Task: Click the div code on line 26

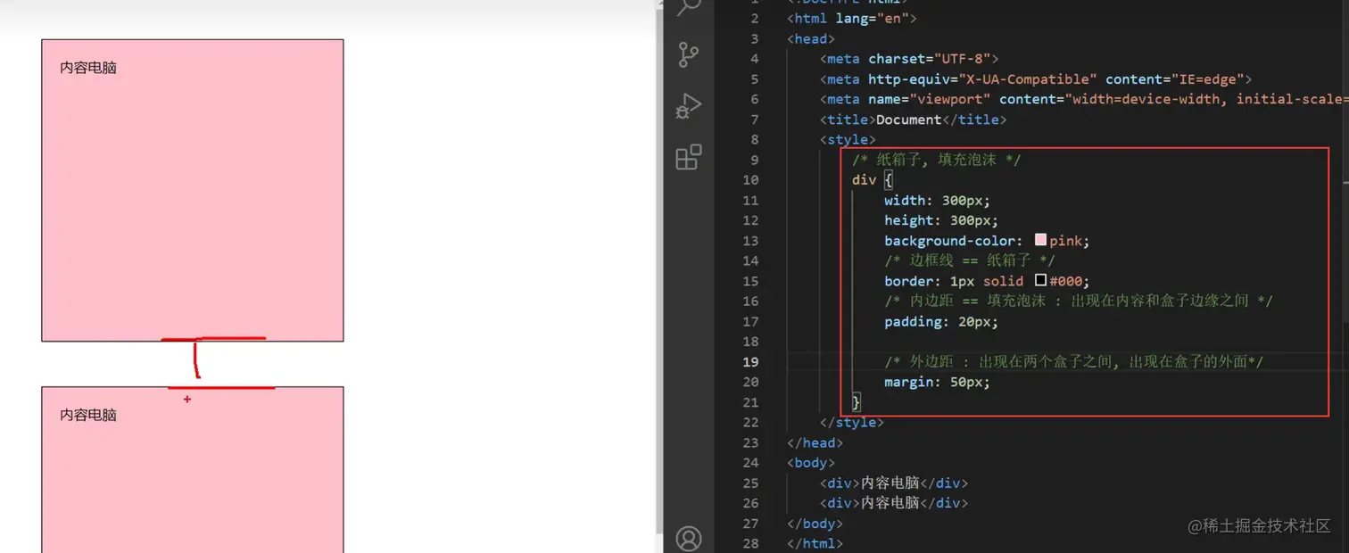Action: 894,502
